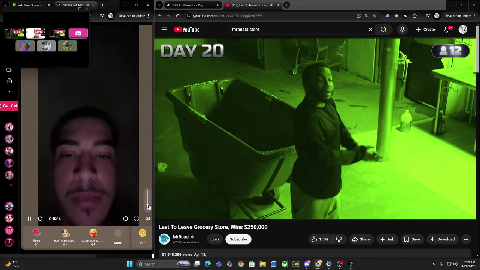Open the YouTube window's browser three-dot menu
The height and width of the screenshot is (270, 480).
474,16
